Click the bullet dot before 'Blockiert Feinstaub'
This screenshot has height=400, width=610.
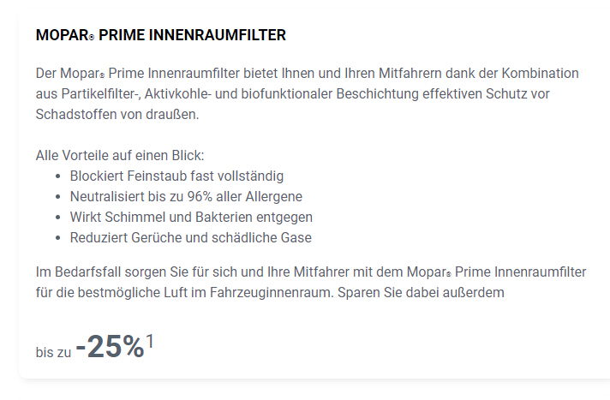click(x=58, y=176)
